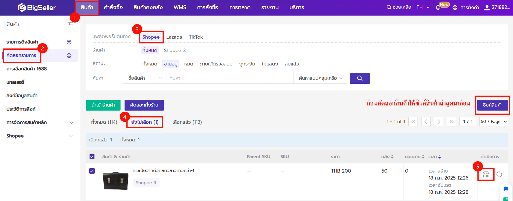
Task: Filter status by หมด
Action: (189, 64)
